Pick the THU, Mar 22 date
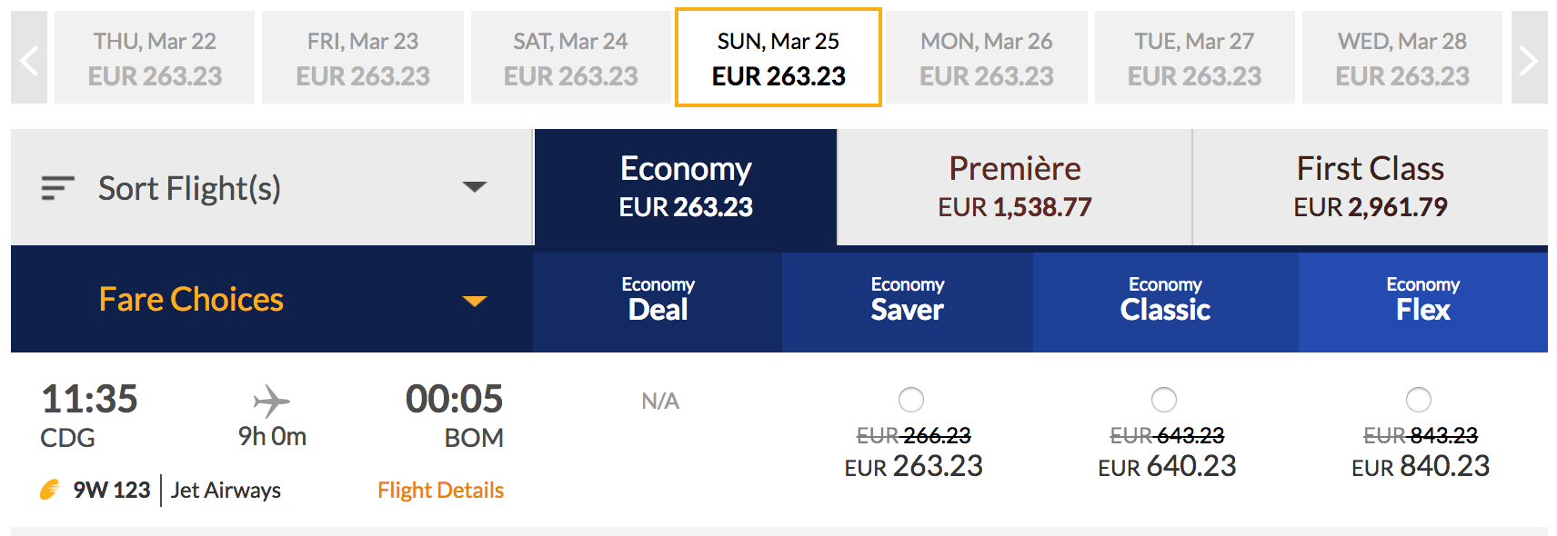Image resolution: width=1557 pixels, height=536 pixels. (x=155, y=58)
